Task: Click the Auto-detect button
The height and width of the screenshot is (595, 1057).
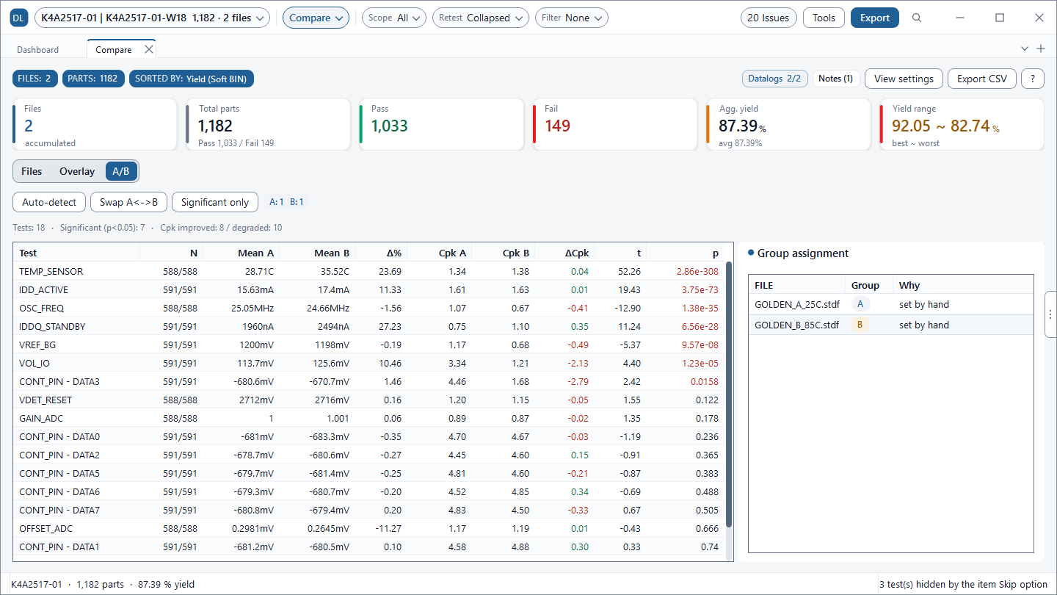Action: coord(49,202)
